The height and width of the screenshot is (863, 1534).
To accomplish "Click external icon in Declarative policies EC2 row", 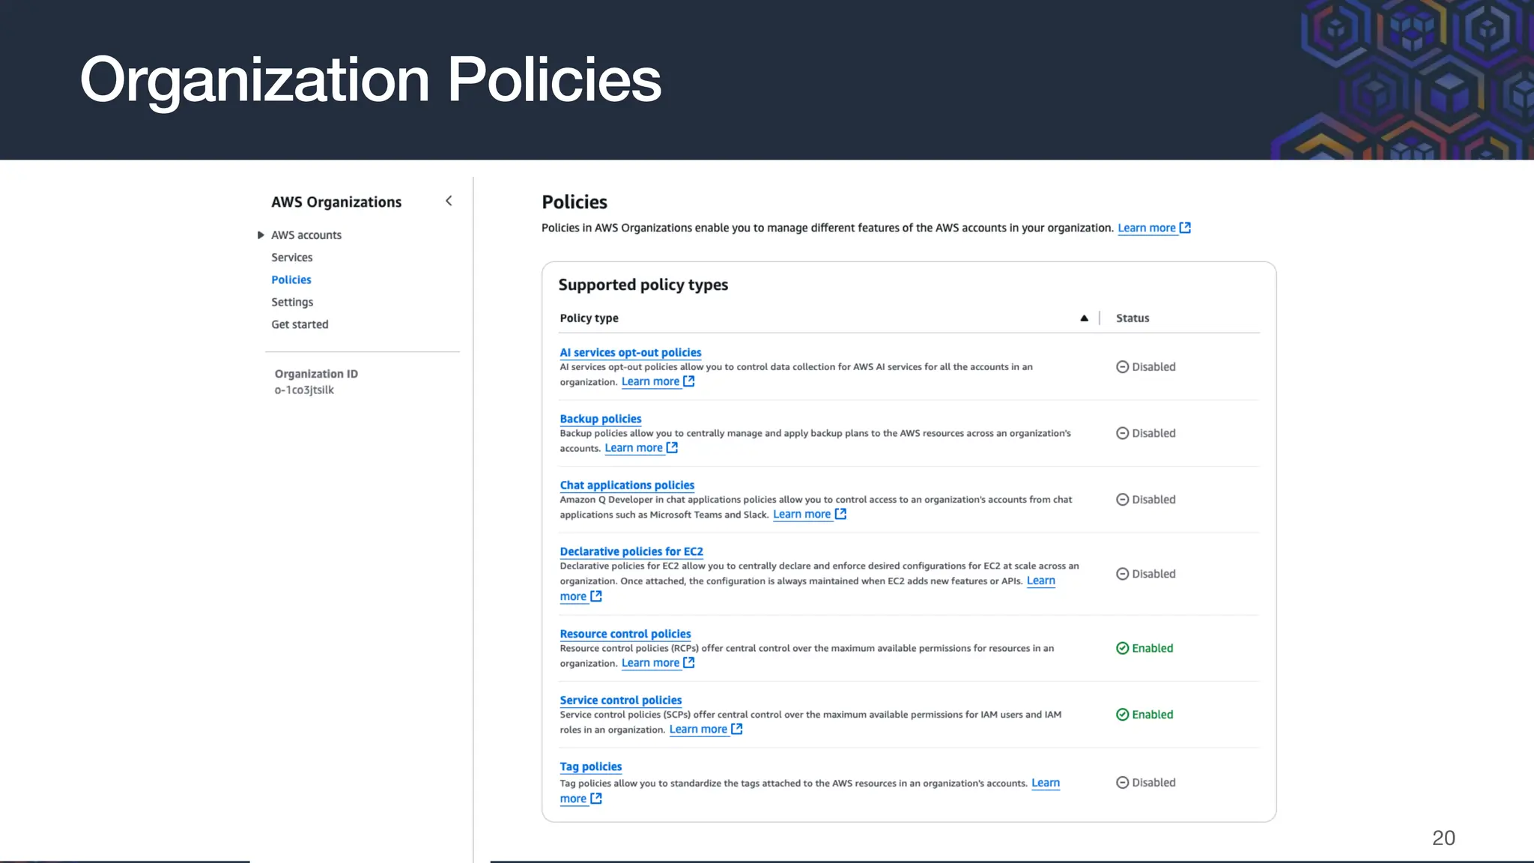I will pyautogui.click(x=596, y=596).
